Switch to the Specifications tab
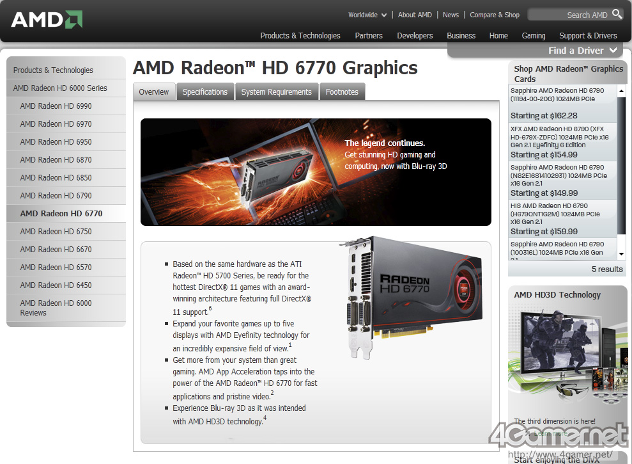 coord(204,92)
